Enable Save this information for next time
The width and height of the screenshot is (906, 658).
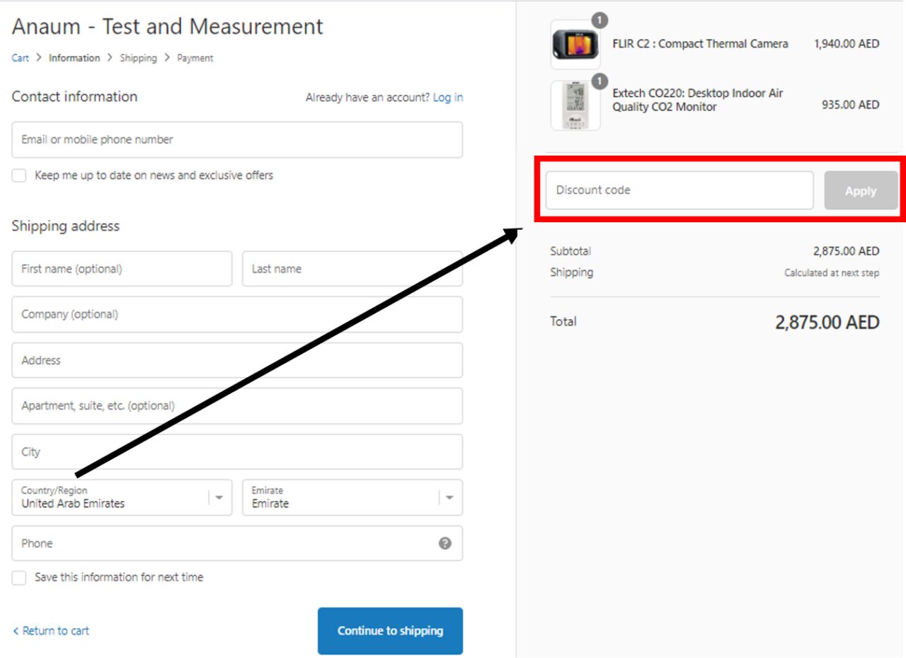coord(19,577)
